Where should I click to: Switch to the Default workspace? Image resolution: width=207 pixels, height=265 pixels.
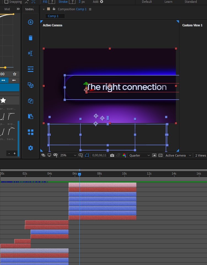click(x=147, y=2)
